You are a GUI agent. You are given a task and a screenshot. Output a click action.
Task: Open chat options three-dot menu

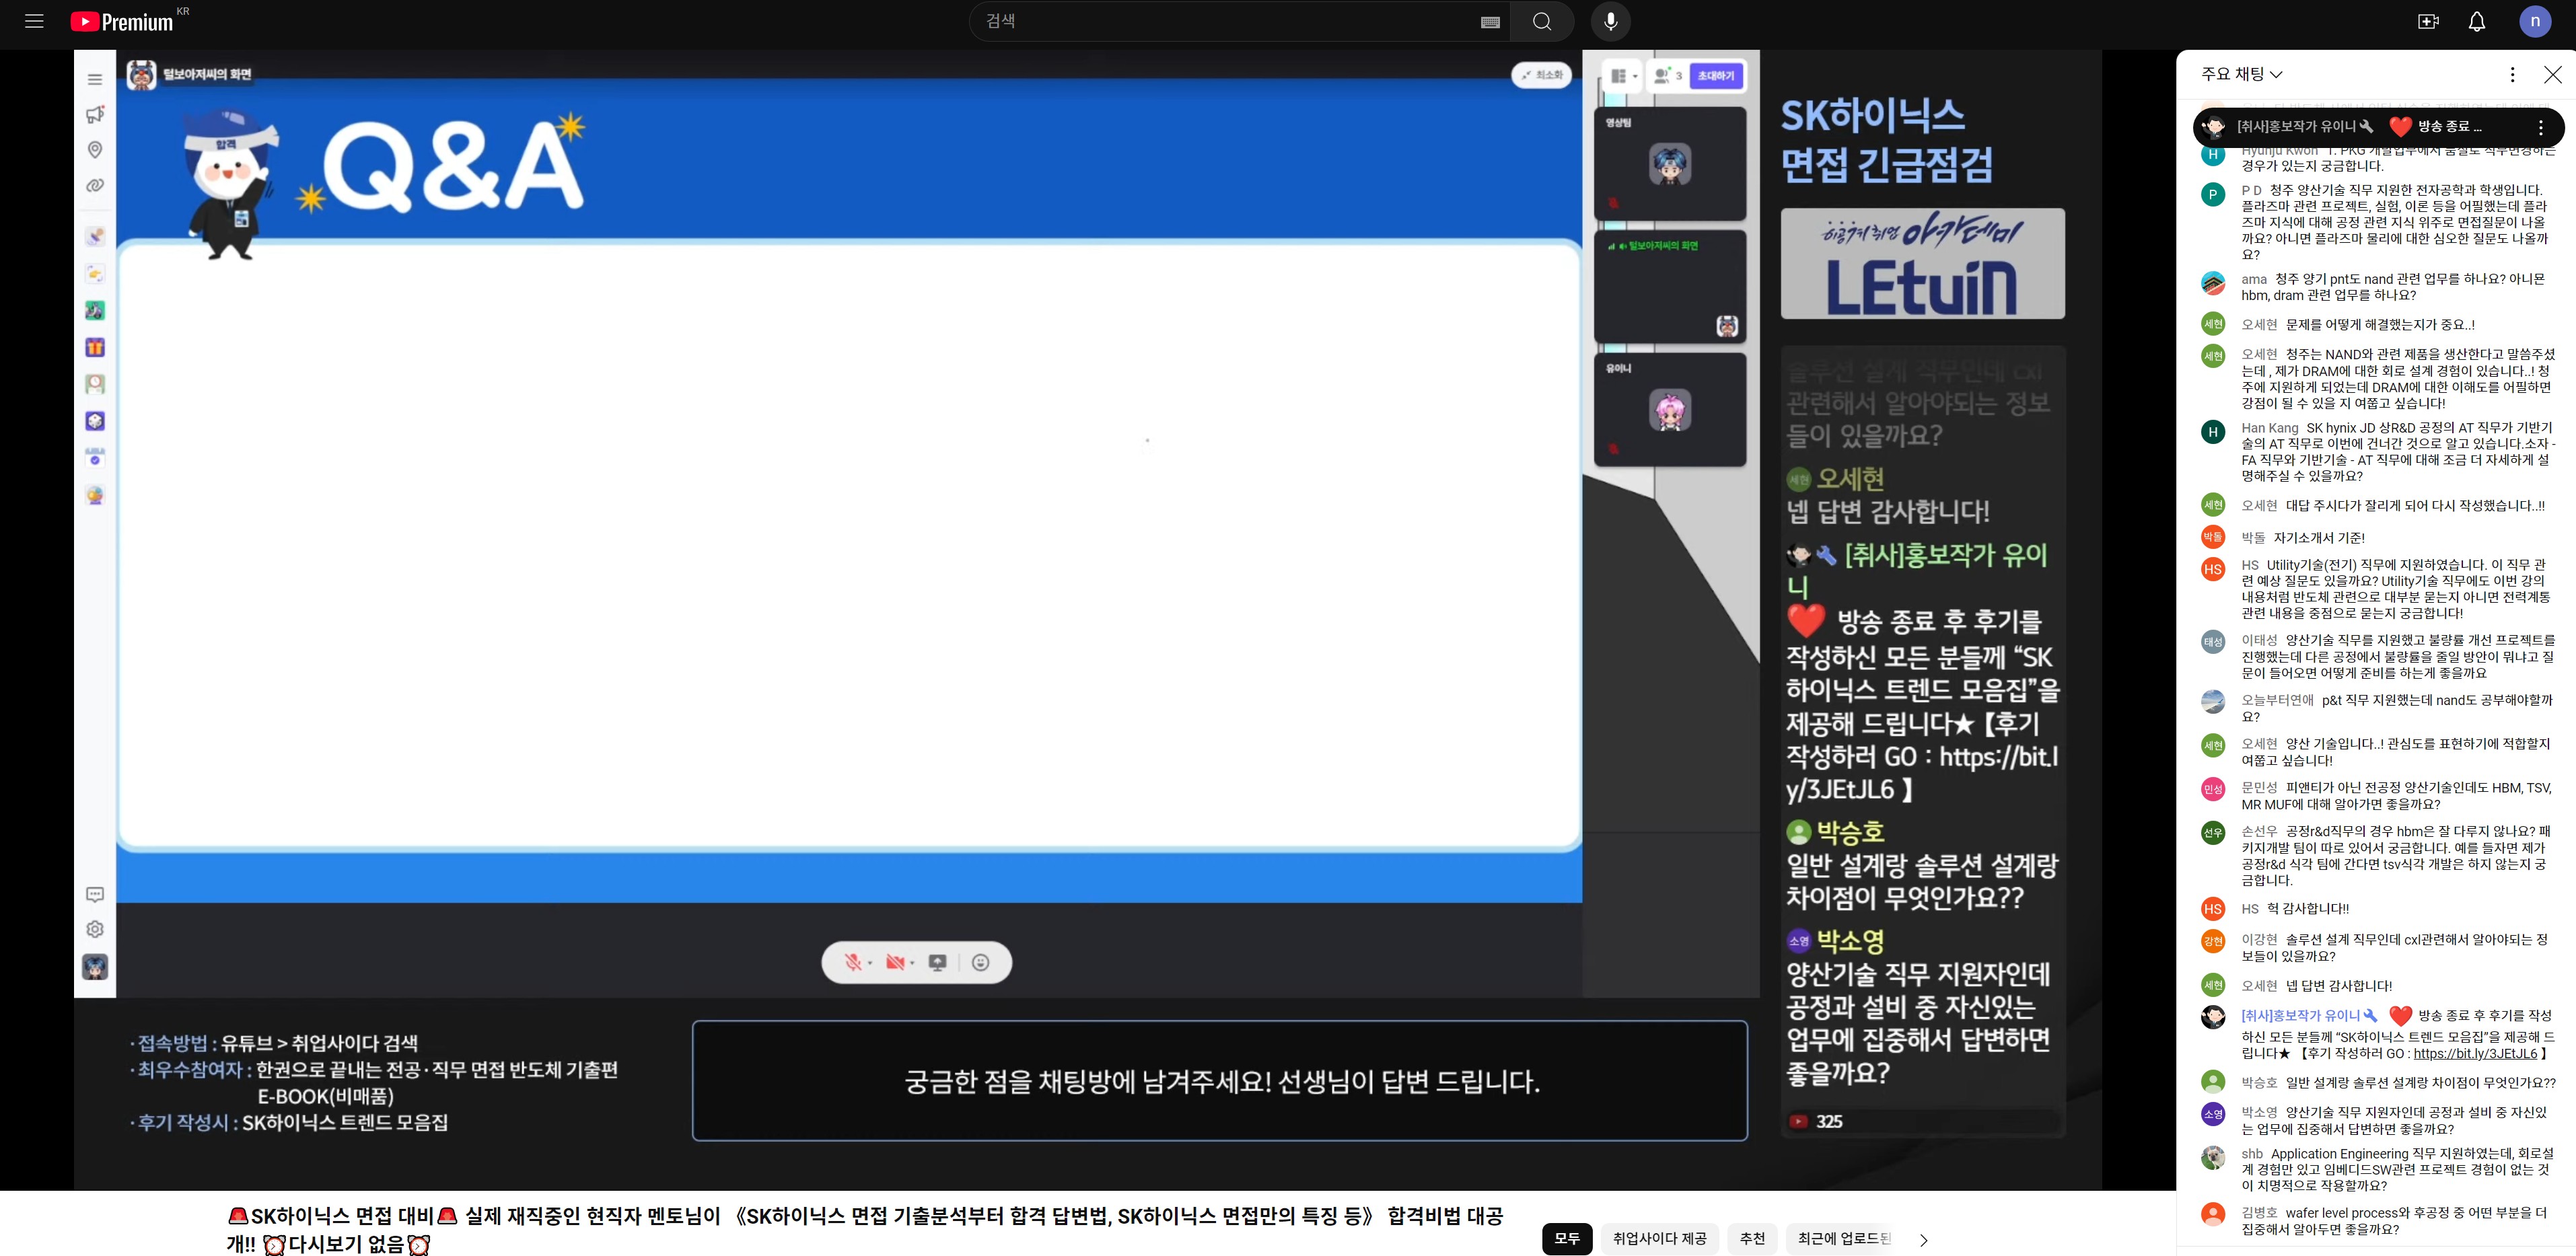(2512, 74)
